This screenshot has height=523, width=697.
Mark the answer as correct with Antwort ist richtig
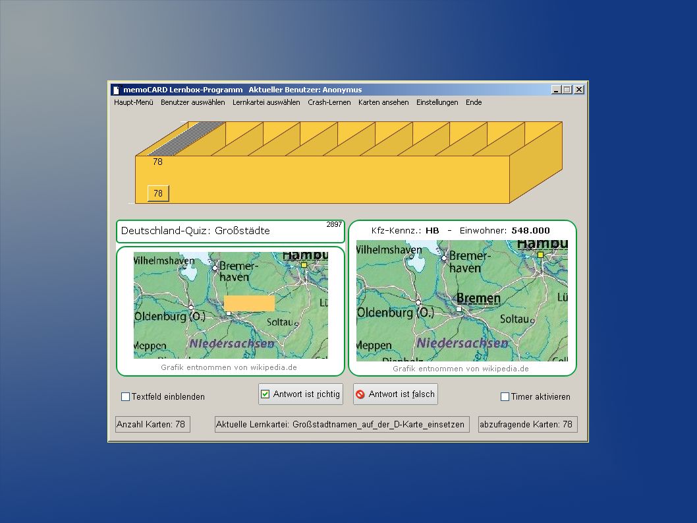[x=300, y=394]
